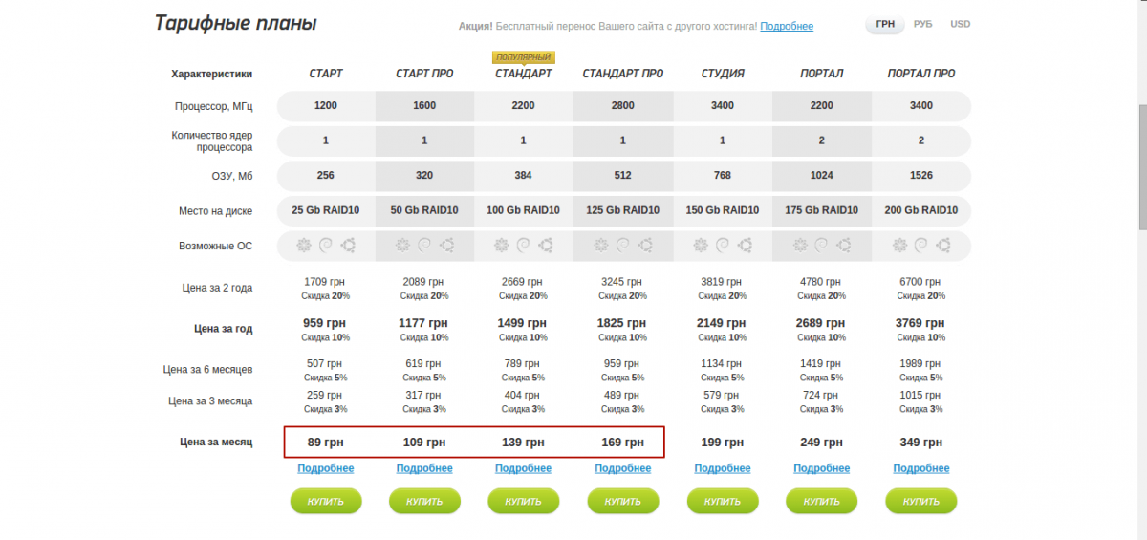Click the CentOS icon in the СТАНДАРТ ПРО column

[602, 246]
